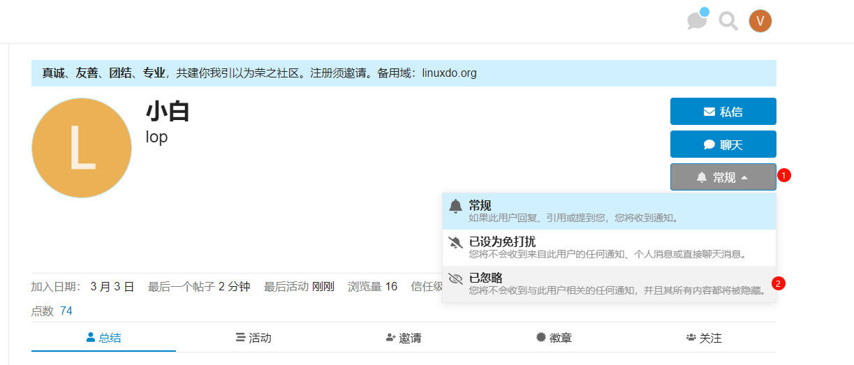This screenshot has height=365, width=854.
Task: Open the V user avatar menu
Action: pos(760,21)
